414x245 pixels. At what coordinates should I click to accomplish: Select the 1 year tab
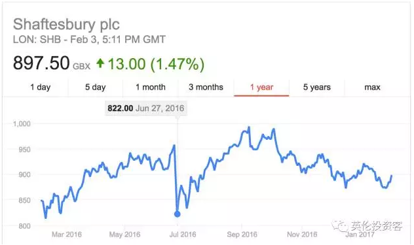261,87
